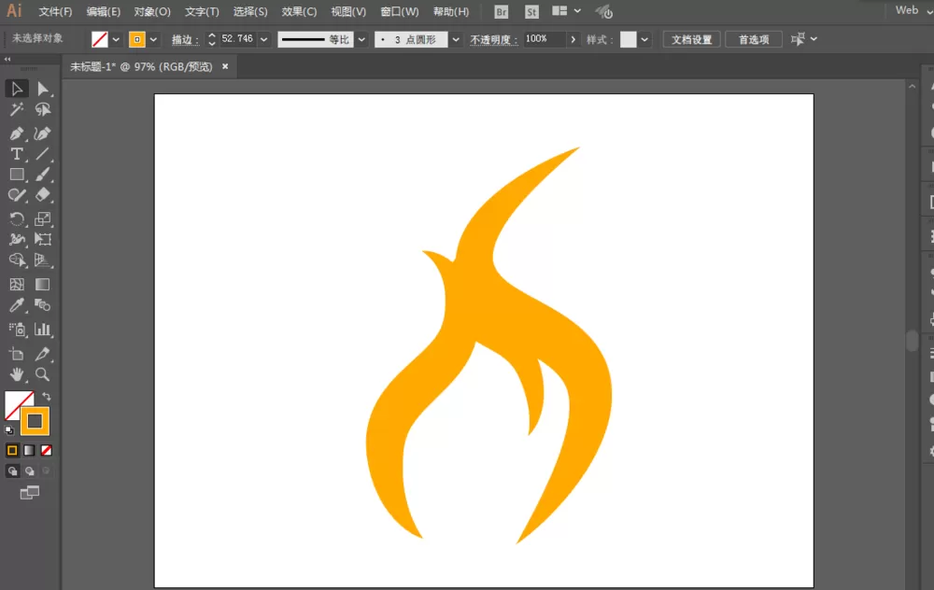
Task: Select the Lasso tool
Action: [x=42, y=109]
